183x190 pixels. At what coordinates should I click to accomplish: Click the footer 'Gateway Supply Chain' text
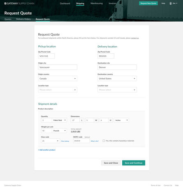pyautogui.click(x=13, y=185)
